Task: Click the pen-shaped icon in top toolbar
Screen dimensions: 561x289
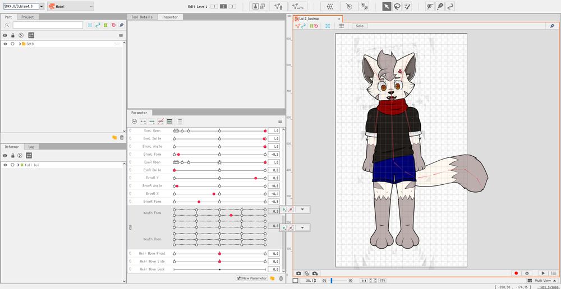Action: tap(440, 6)
